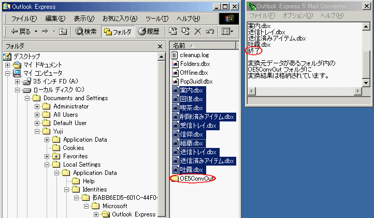
Task: Click the Copy To folder toolbar icon
Action: pos(185,32)
